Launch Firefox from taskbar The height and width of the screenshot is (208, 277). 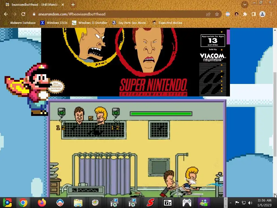pos(42,203)
